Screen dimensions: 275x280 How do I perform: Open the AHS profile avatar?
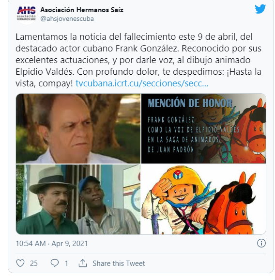coord(26,14)
